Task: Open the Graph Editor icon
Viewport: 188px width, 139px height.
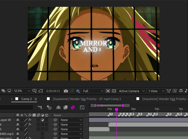Action: (x=82, y=107)
